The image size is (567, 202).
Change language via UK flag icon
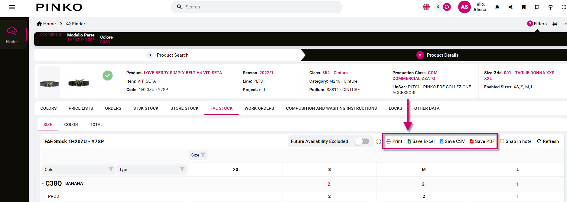coord(426,7)
